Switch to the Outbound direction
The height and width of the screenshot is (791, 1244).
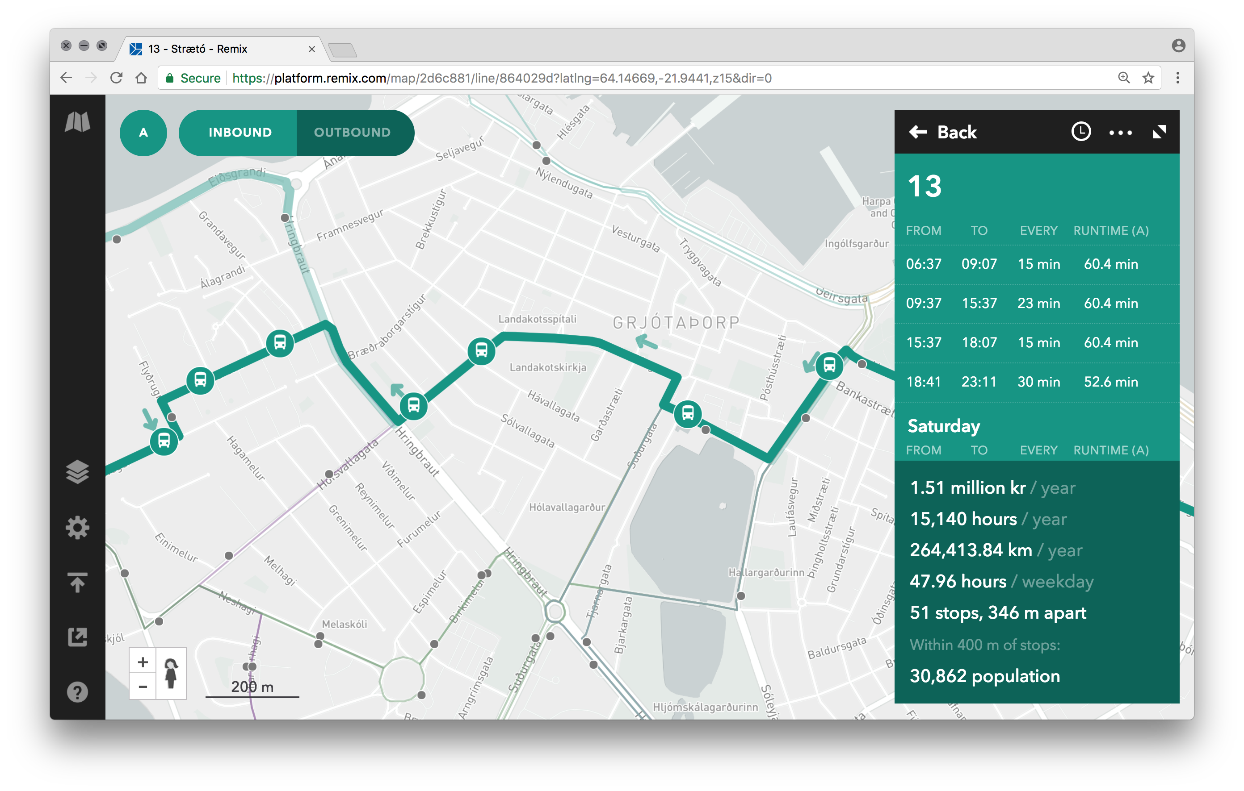pyautogui.click(x=353, y=132)
